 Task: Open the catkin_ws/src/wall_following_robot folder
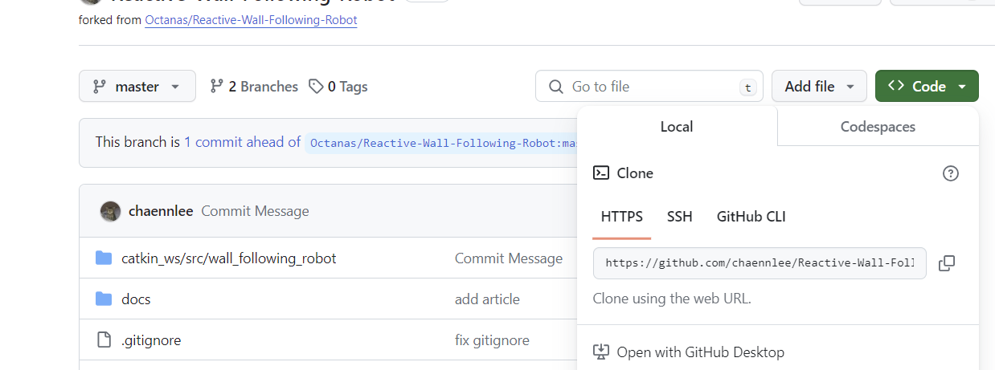click(x=229, y=258)
